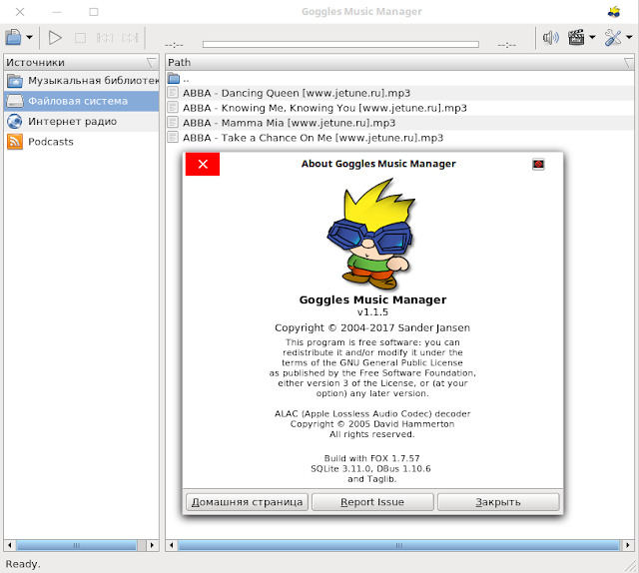Click the playback progress bar
Screen dimensions: 639x573
(340, 44)
